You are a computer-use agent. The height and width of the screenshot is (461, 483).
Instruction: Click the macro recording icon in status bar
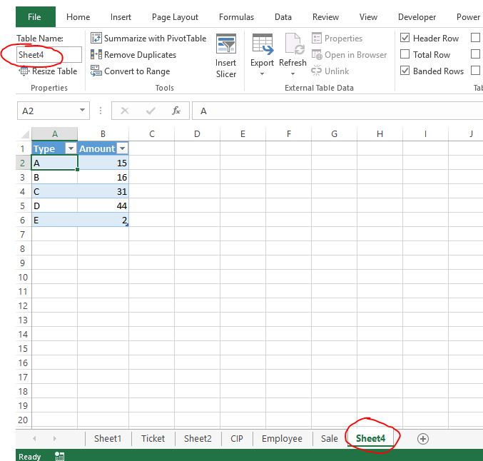coord(59,457)
